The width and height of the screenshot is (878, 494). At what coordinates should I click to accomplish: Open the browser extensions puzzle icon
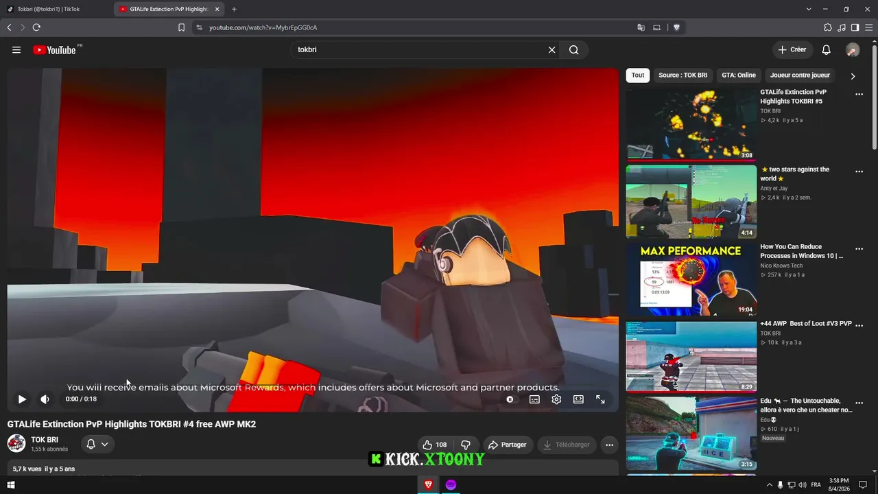[x=828, y=27]
